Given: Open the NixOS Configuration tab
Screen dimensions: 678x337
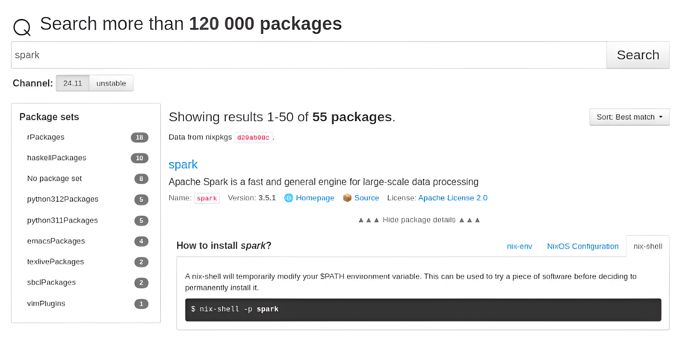Looking at the screenshot, I should coord(583,246).
